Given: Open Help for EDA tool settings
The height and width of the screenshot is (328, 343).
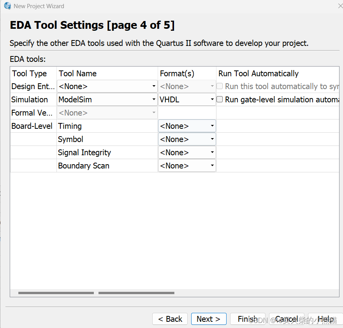Looking at the screenshot, I should tap(325, 319).
